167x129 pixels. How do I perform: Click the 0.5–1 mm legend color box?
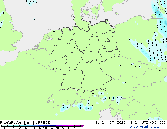coord(11,126)
